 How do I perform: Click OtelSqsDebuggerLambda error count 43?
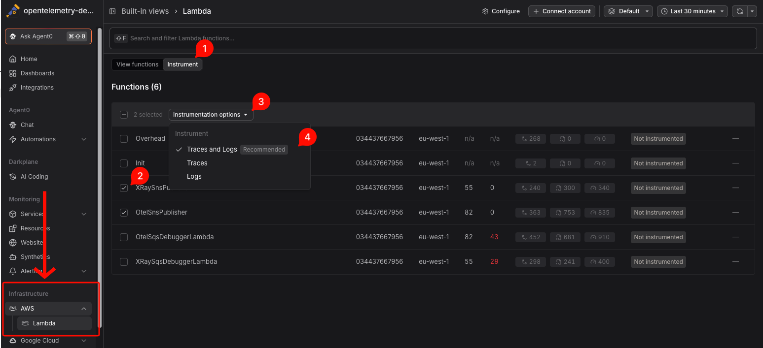pyautogui.click(x=494, y=237)
